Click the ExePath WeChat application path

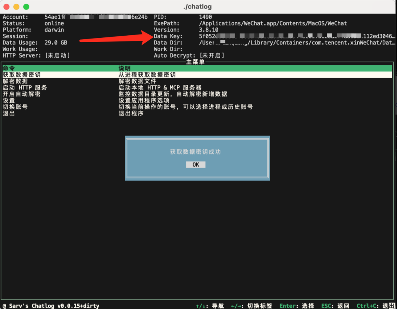273,23
